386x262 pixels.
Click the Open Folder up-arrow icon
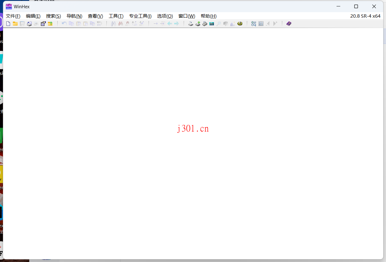click(50, 24)
